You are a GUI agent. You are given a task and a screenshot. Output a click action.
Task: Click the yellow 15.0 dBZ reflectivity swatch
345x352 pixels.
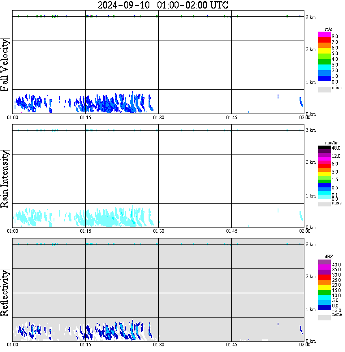324,288
